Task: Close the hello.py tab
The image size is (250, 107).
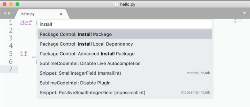Action: pos(61,14)
